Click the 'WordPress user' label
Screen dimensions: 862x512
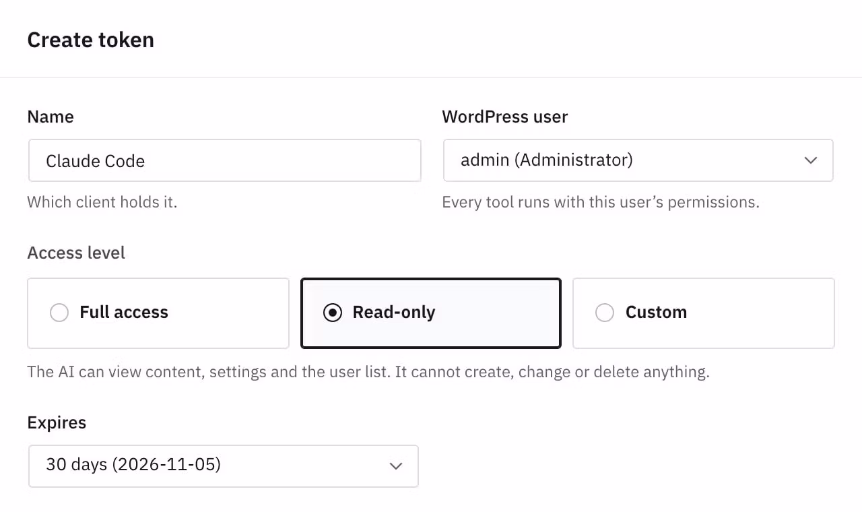coord(505,117)
